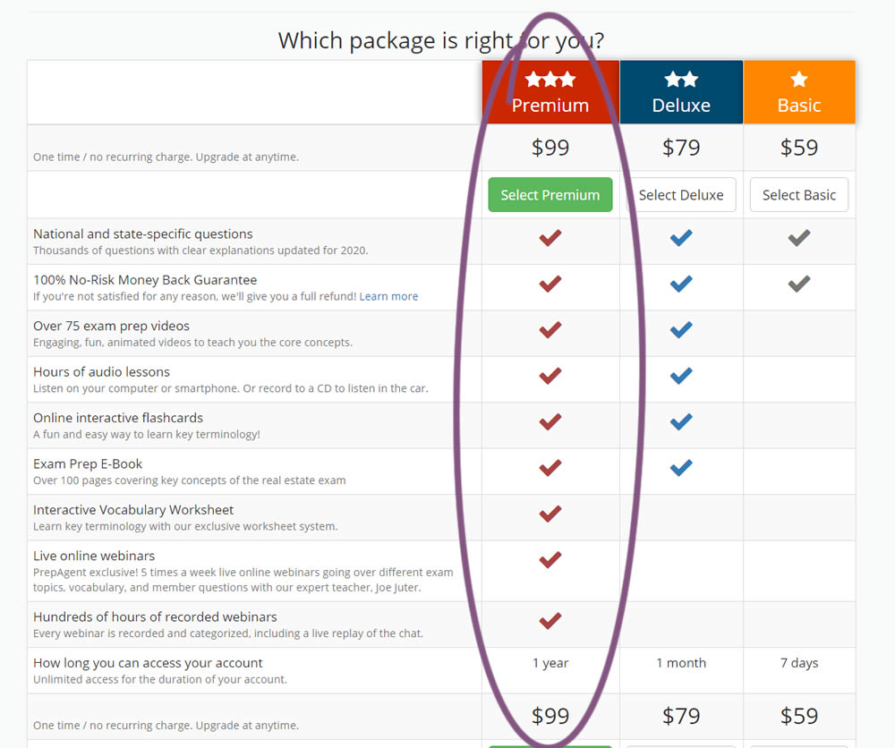This screenshot has width=895, height=748.
Task: Select the Deluxe two-star header
Action: coord(681,92)
